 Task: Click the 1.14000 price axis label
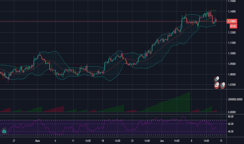tap(232, 11)
